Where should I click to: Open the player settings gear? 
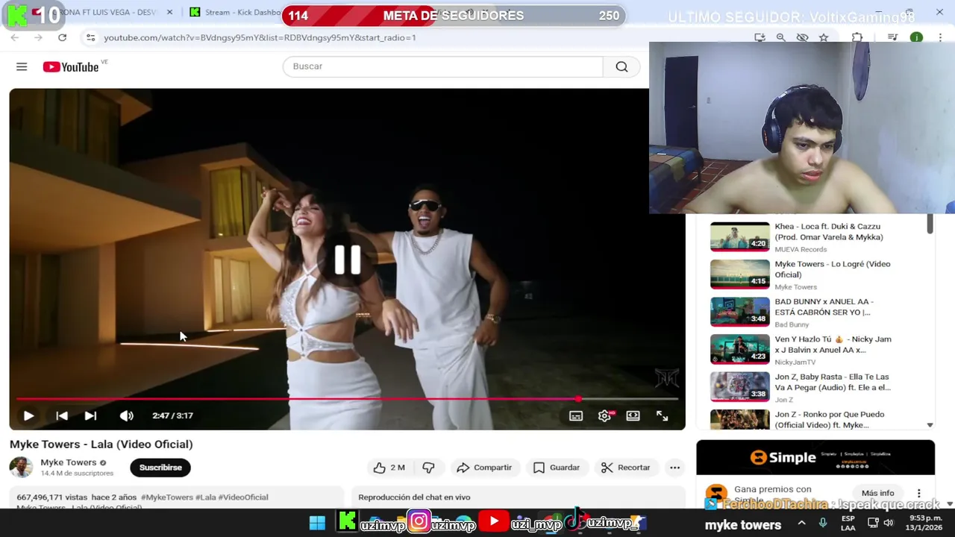605,416
